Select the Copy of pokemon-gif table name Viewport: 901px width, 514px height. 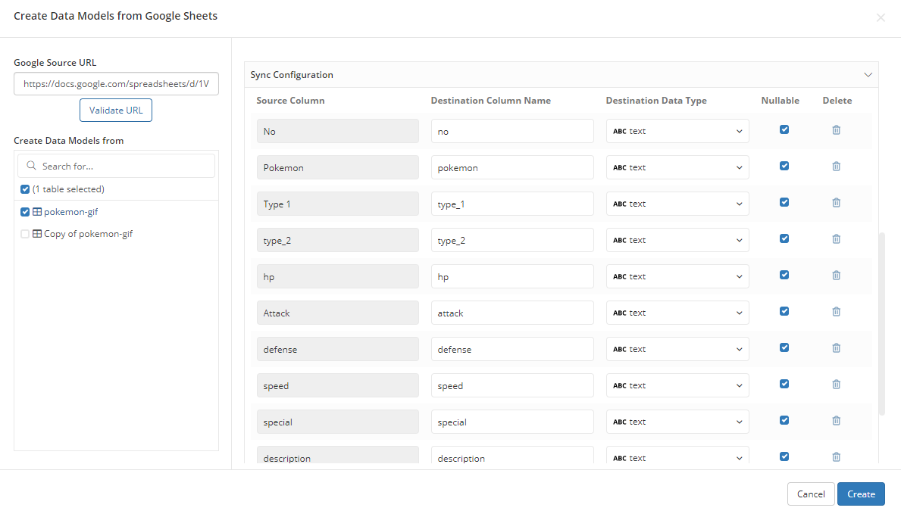pyautogui.click(x=88, y=234)
